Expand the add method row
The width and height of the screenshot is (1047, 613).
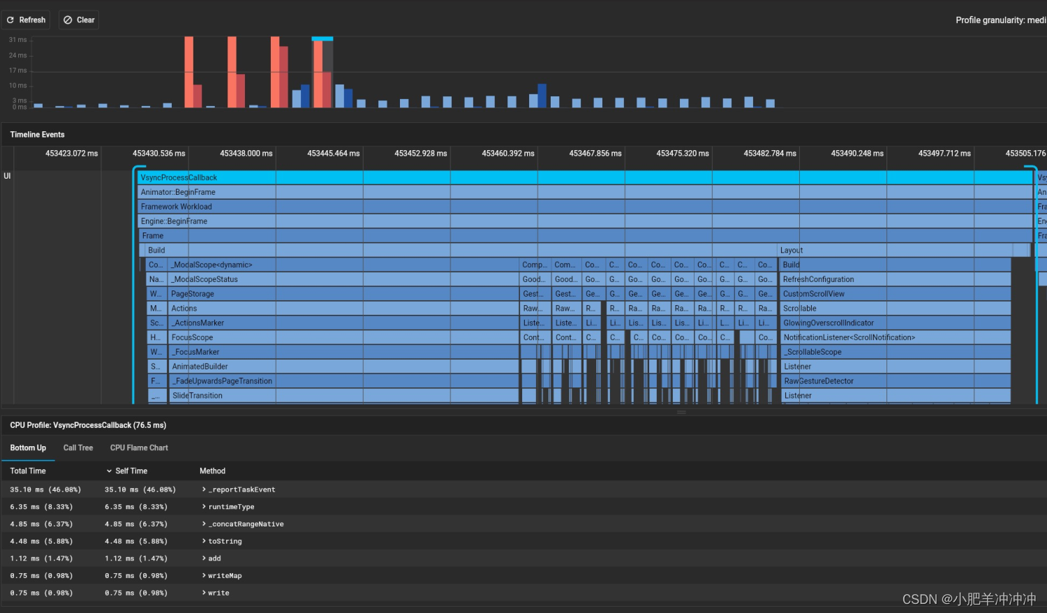(x=204, y=559)
